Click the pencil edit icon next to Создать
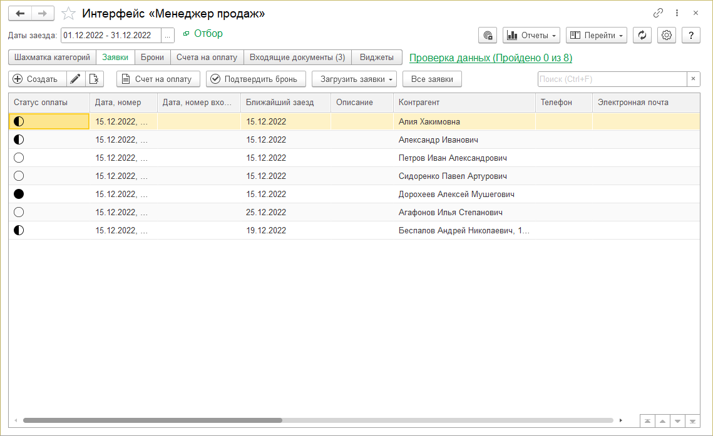This screenshot has width=713, height=436. 76,79
